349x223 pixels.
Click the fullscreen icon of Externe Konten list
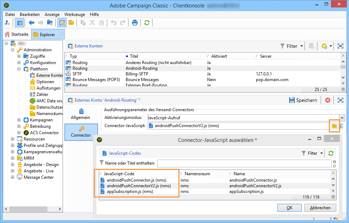click(x=341, y=46)
